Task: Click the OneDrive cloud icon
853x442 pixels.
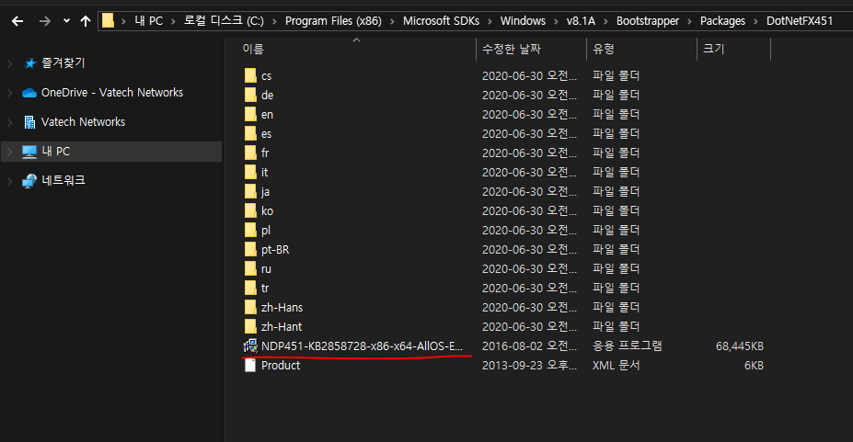Action: pos(29,93)
